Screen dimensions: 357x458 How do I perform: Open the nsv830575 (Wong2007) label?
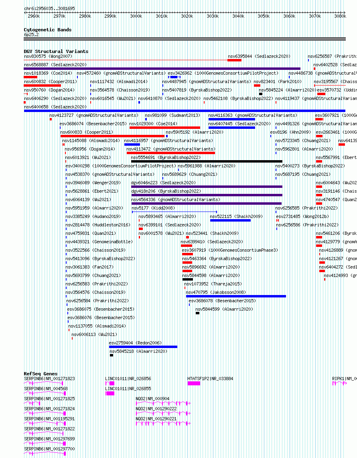click(48, 56)
